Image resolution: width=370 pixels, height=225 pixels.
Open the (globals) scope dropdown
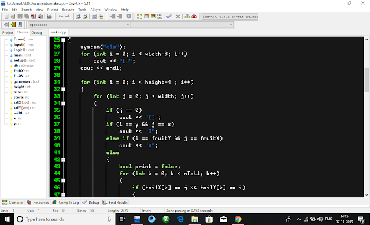coord(79,25)
